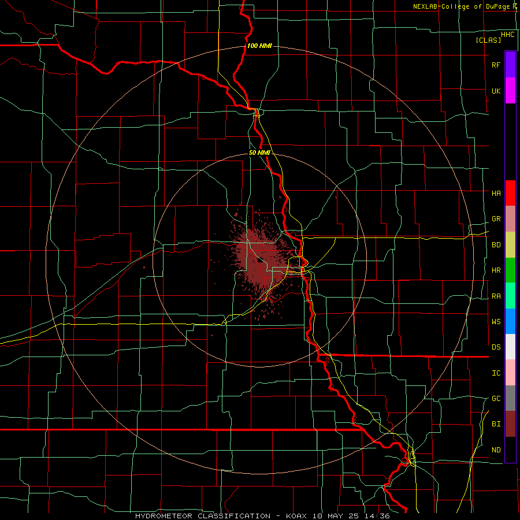Click the purple RF legend swatch
The image size is (520, 520).
click(510, 65)
